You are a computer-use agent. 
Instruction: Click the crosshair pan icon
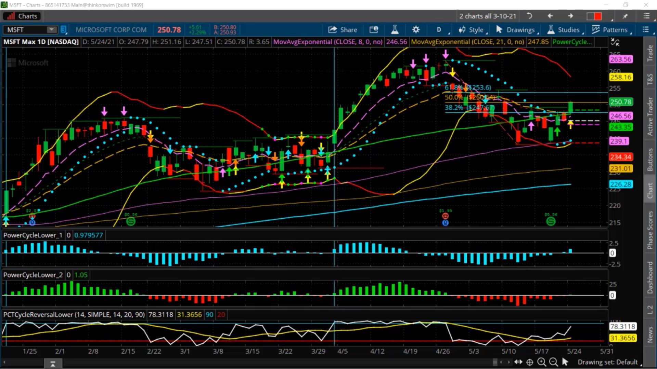point(530,362)
